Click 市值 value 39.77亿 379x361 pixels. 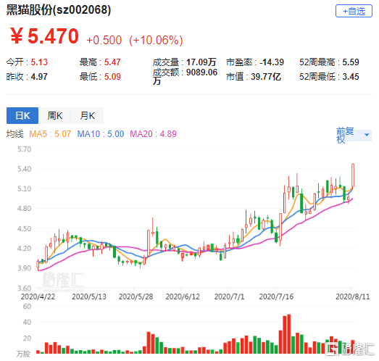tap(266, 77)
